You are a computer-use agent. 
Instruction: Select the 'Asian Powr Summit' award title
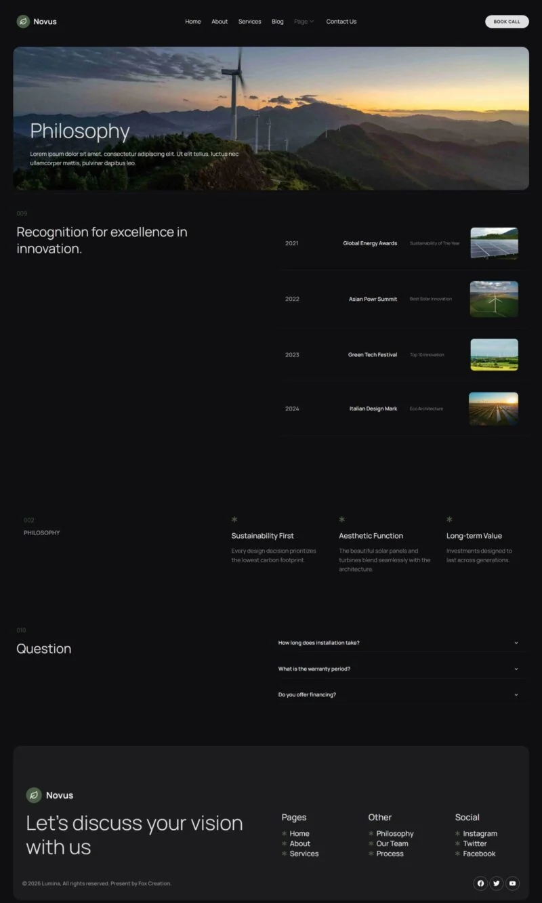[373, 299]
